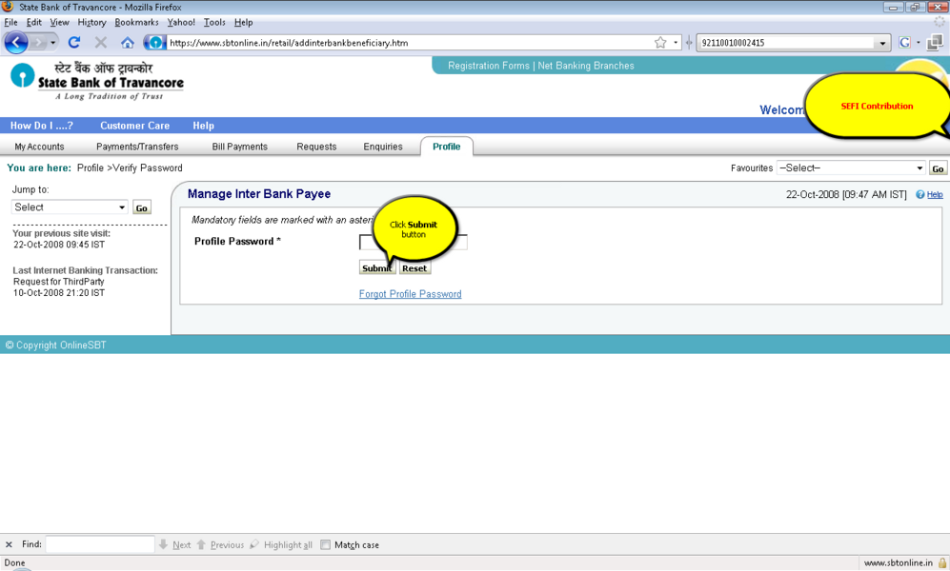
Task: Close the Find bar with the X
Action: pyautogui.click(x=10, y=545)
